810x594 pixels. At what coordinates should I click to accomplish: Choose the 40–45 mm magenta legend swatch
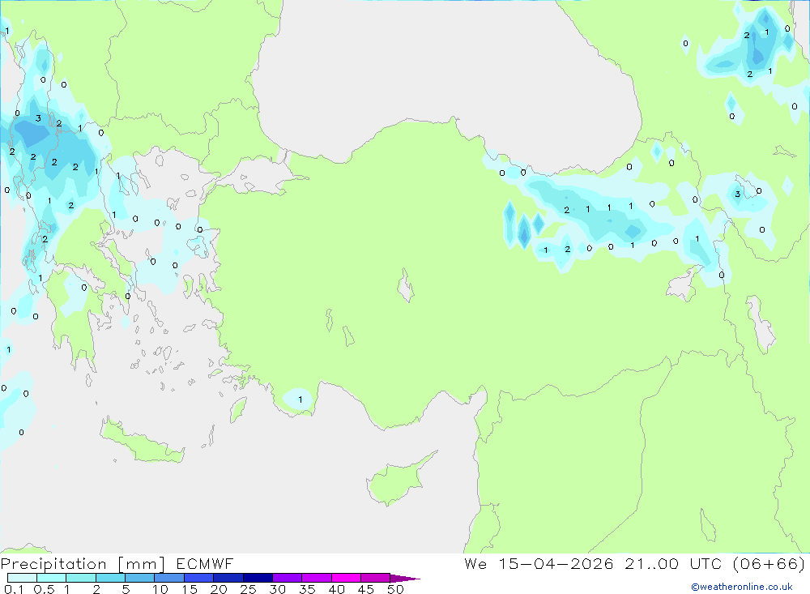point(346,578)
